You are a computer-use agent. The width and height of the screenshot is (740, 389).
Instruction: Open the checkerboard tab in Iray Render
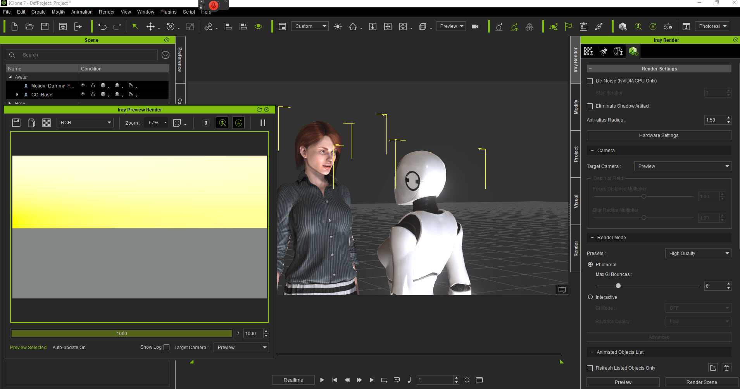588,51
